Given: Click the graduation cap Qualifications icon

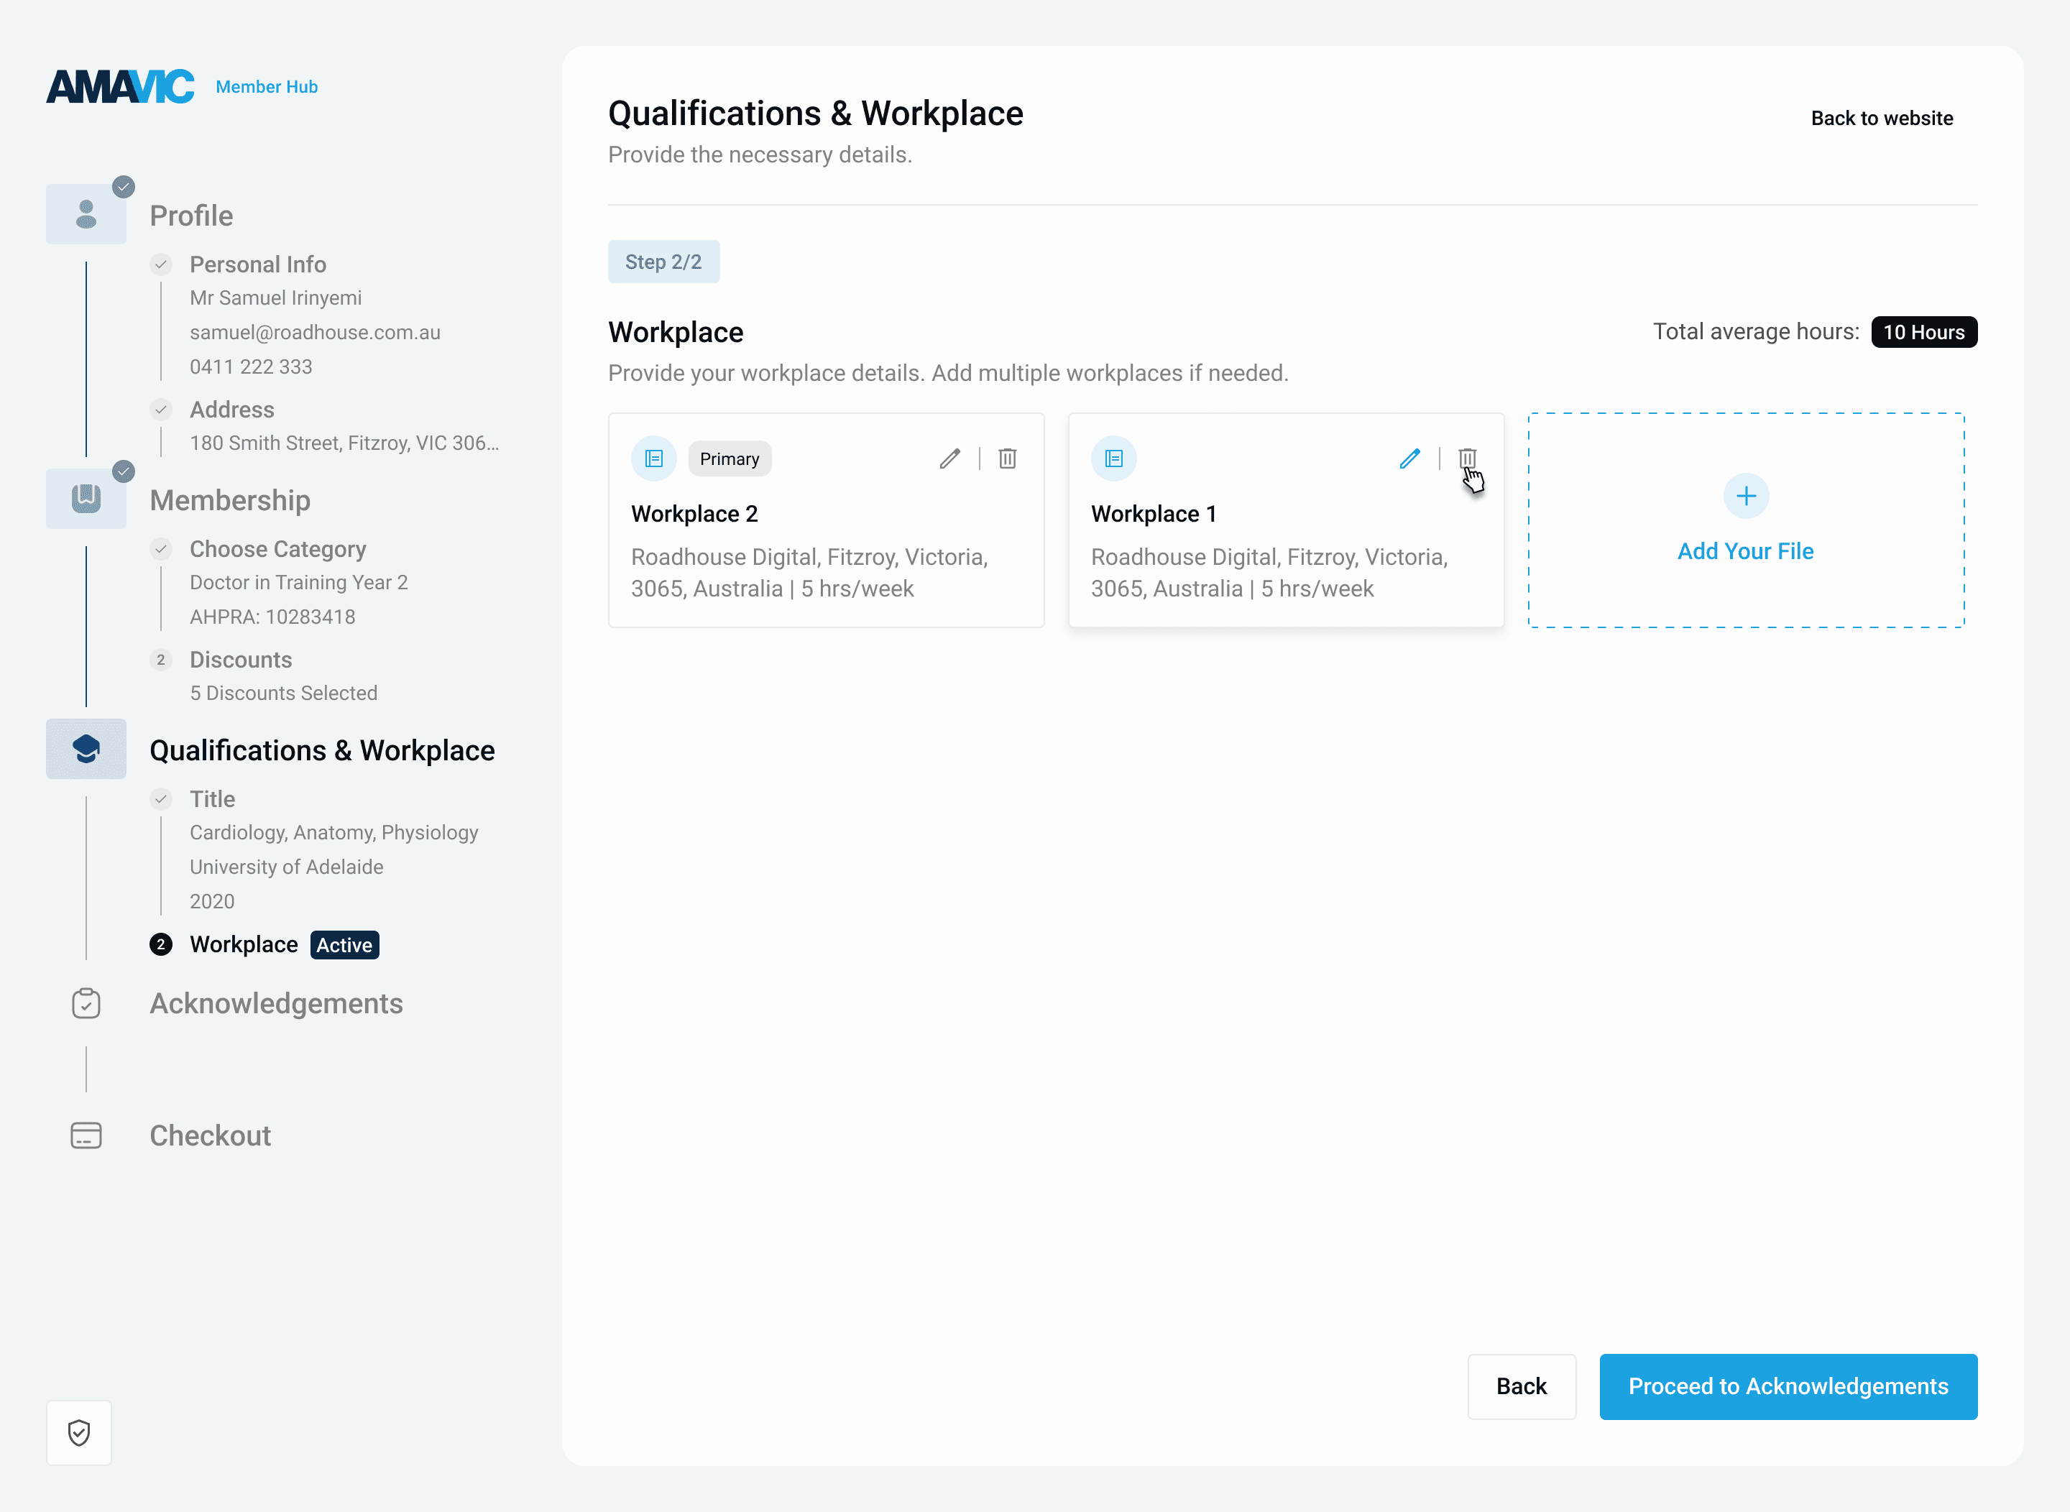Looking at the screenshot, I should click(x=86, y=750).
